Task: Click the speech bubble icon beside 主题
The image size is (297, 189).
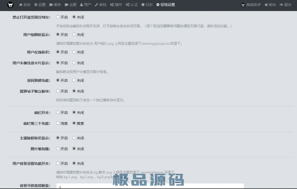Action: tap(66, 5)
